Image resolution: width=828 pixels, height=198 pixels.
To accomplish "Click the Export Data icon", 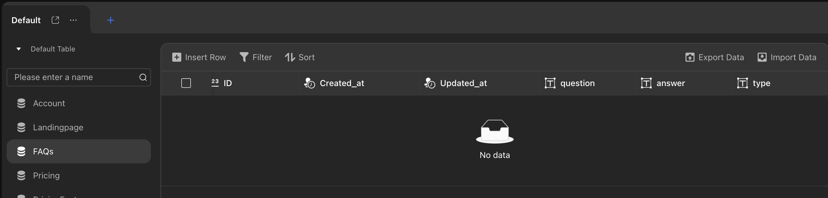I will click(690, 57).
